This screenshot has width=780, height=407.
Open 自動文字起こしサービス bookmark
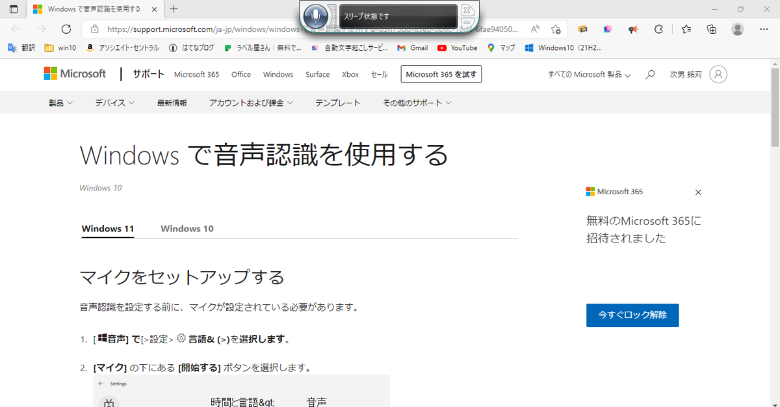point(349,47)
